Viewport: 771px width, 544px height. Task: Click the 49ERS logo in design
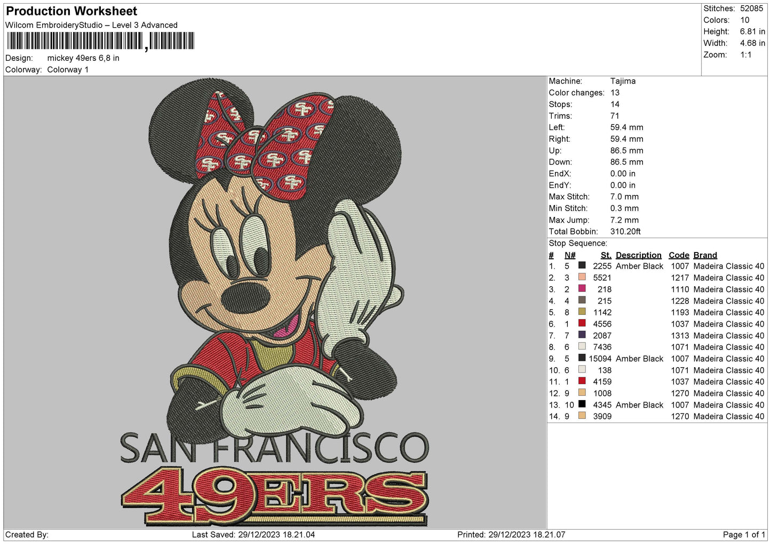[x=274, y=497]
